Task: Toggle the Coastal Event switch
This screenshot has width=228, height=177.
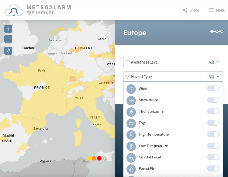Action: [213, 157]
